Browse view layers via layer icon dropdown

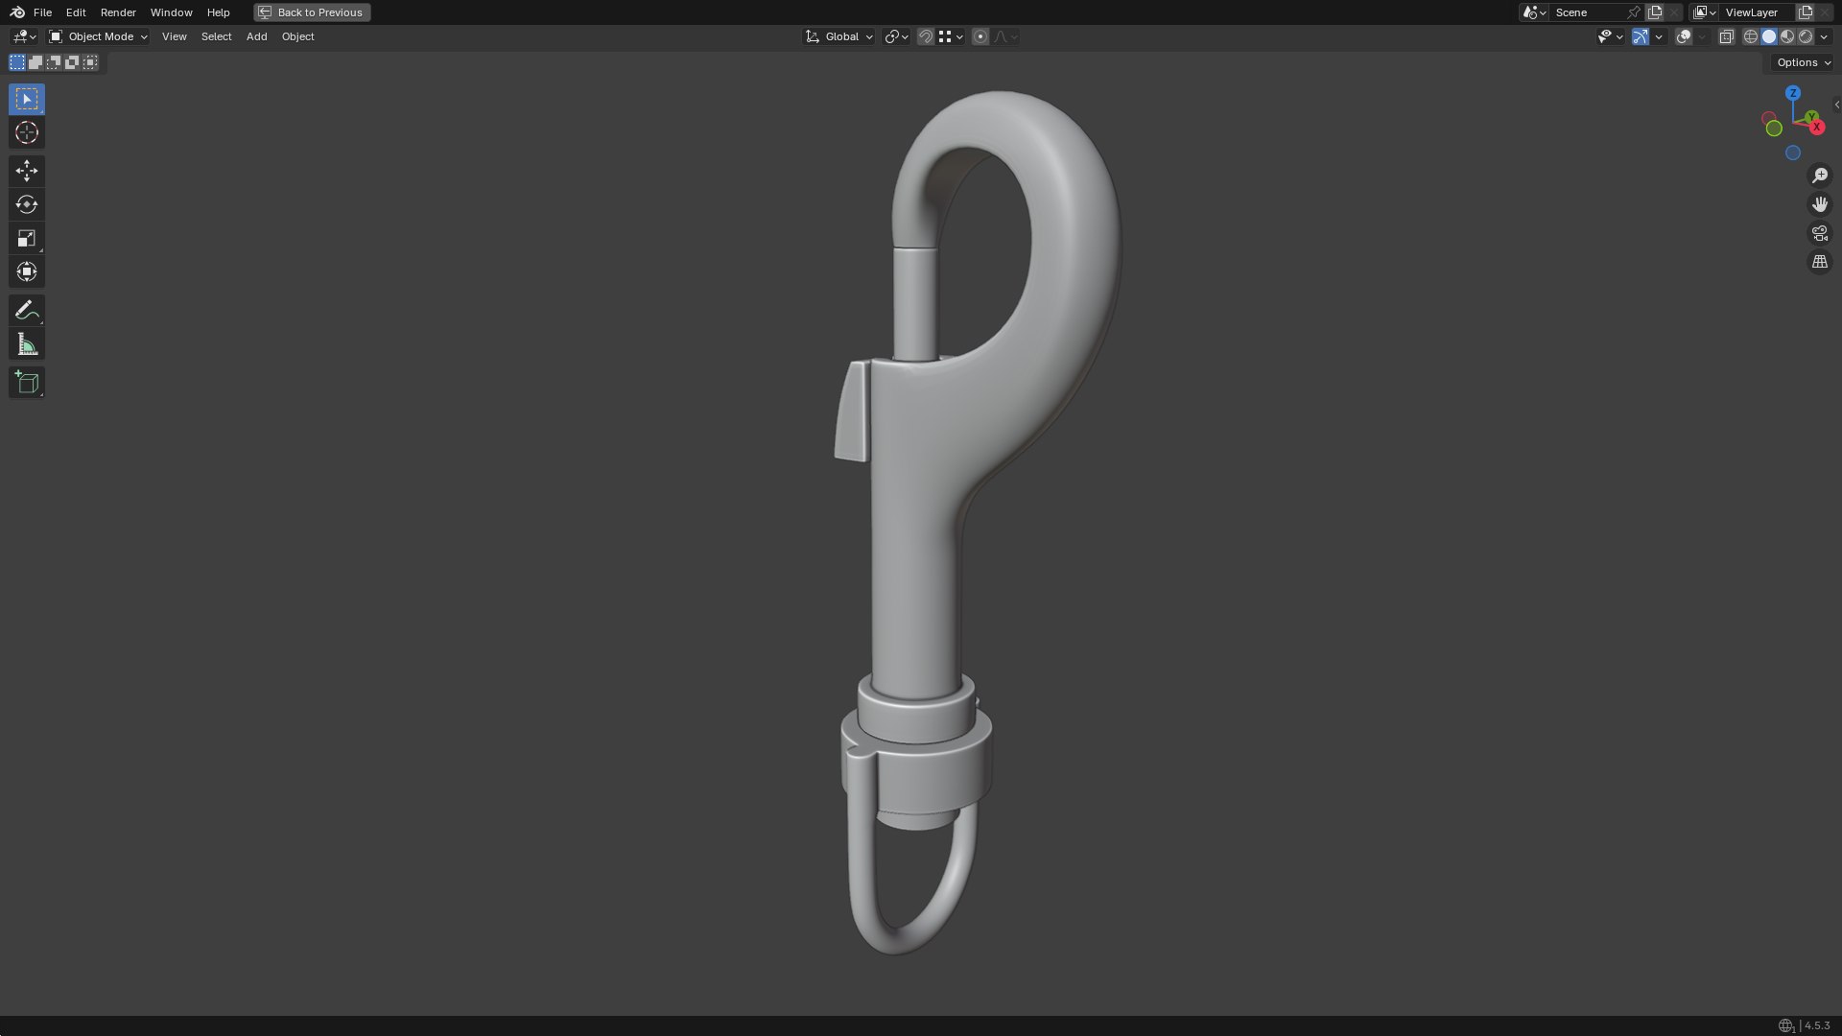pos(1705,12)
